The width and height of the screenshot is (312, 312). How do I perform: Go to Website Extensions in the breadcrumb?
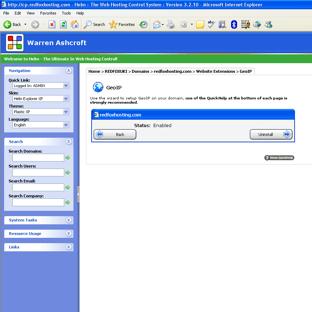tap(215, 71)
